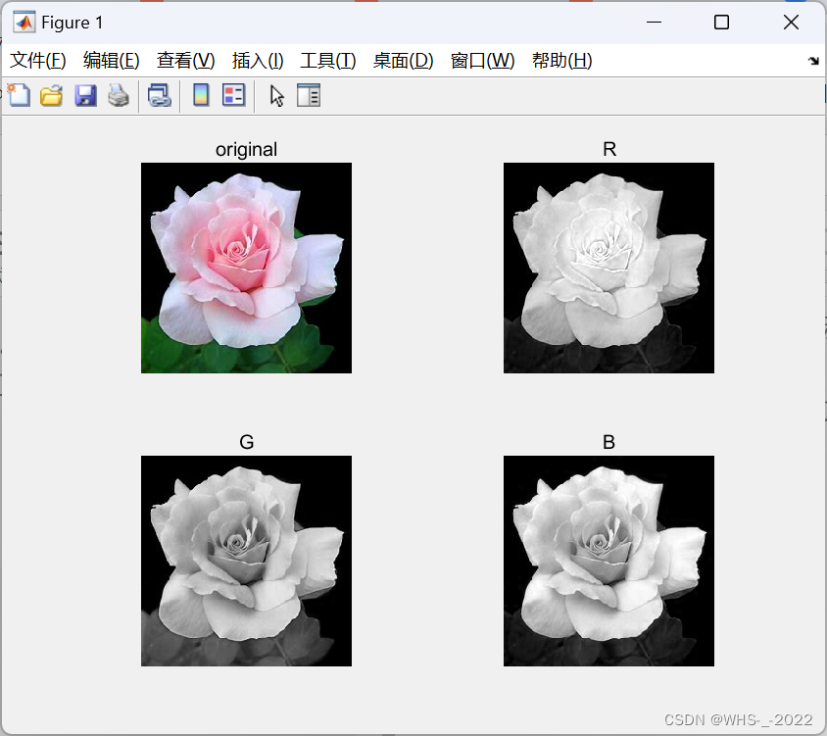The width and height of the screenshot is (827, 736).
Task: Click the Print Figure printer icon
Action: point(119,96)
